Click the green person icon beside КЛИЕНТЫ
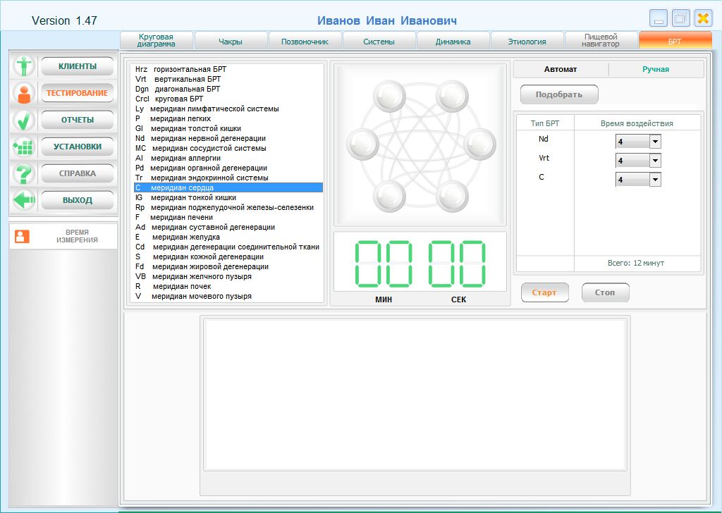This screenshot has height=513, width=722. click(x=25, y=66)
